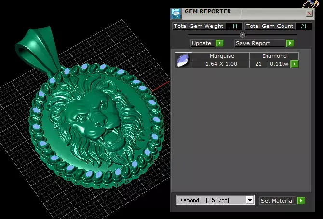Click the gem quantity cell 21 in Marquise row
Screen dimensions: 323x219
point(258,64)
